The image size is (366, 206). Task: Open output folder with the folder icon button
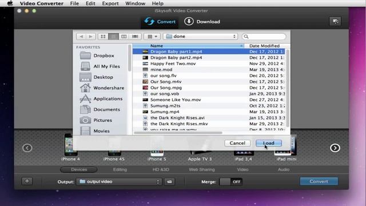coord(169,182)
